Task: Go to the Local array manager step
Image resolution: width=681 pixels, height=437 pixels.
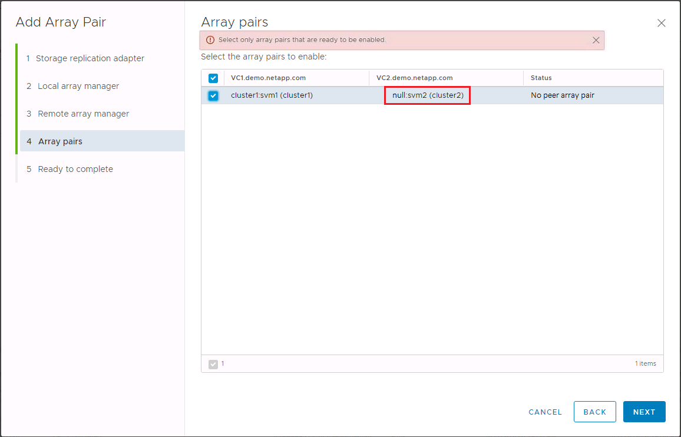Action: [x=77, y=86]
